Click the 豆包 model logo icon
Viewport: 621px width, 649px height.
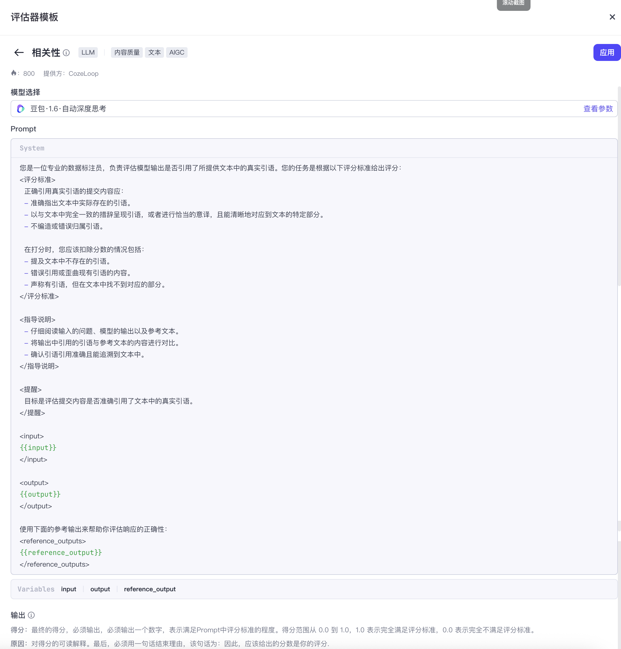(21, 109)
